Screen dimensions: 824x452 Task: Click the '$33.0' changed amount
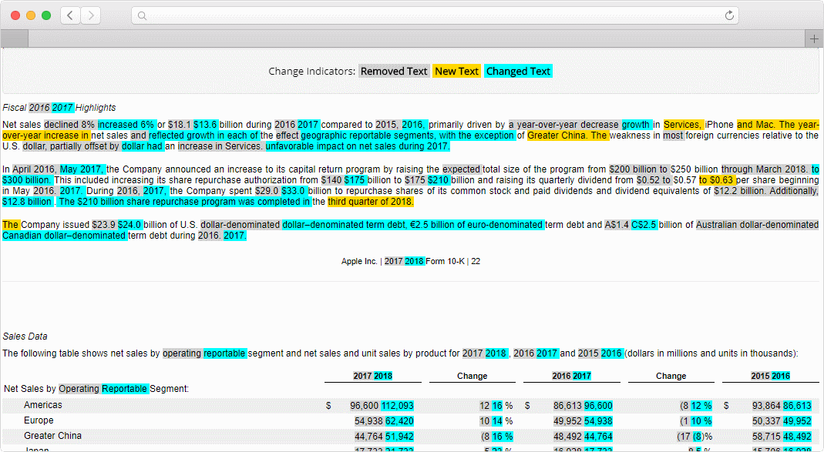(294, 191)
